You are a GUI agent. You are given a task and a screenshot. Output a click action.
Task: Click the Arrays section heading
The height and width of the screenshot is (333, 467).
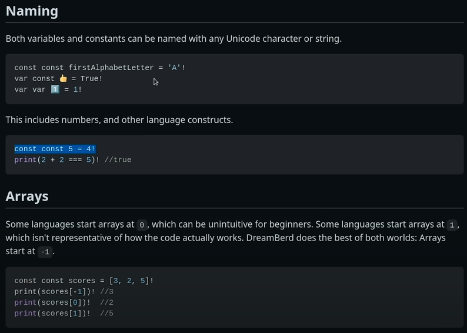pos(27,197)
